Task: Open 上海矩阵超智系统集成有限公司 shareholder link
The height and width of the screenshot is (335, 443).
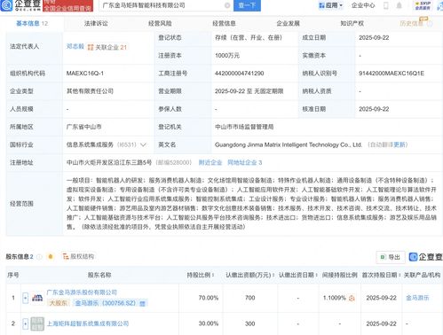Action: [88, 323]
